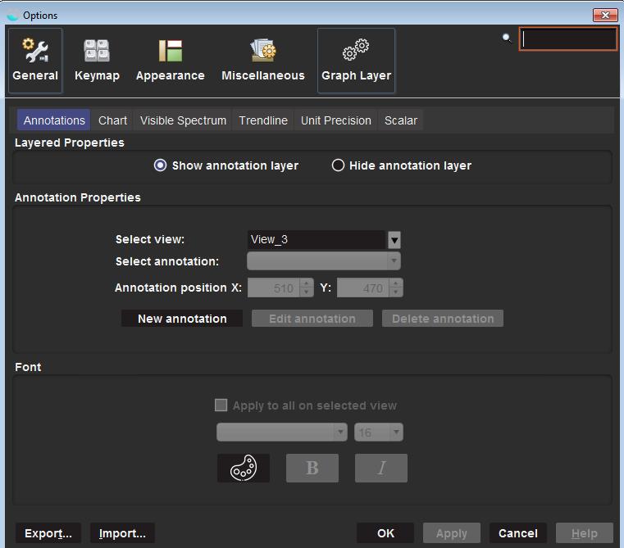Switch to the Visible Spectrum tab
Viewport: 624px width, 548px height.
[x=183, y=120]
